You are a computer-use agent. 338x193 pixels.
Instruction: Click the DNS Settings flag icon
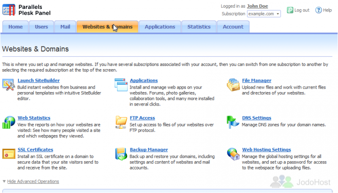tap(233, 122)
